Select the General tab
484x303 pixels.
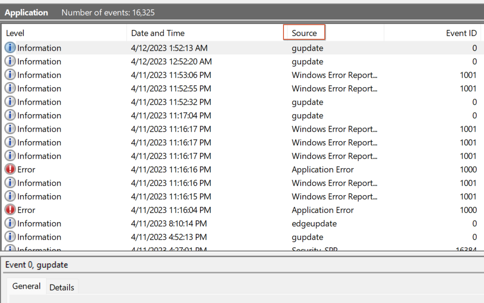26,286
